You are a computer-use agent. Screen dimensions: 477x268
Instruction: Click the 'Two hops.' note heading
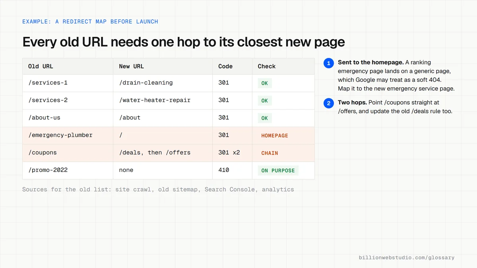352,102
